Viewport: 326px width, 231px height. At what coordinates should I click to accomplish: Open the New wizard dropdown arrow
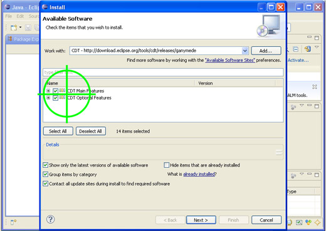pos(21,28)
